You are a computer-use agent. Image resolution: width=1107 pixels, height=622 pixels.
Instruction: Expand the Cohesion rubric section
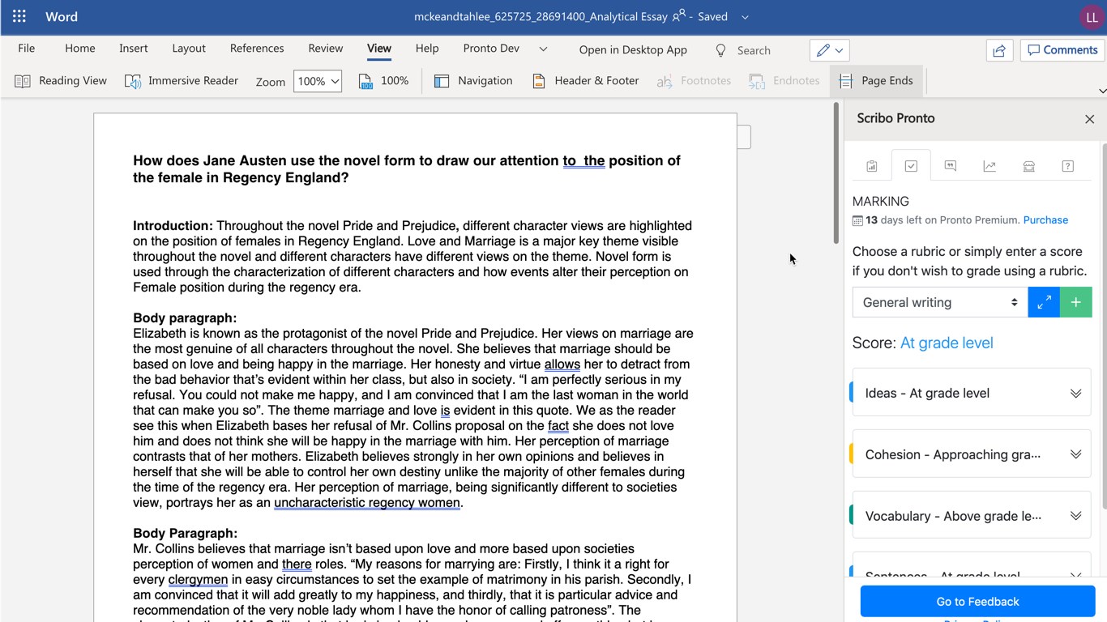[x=972, y=454]
